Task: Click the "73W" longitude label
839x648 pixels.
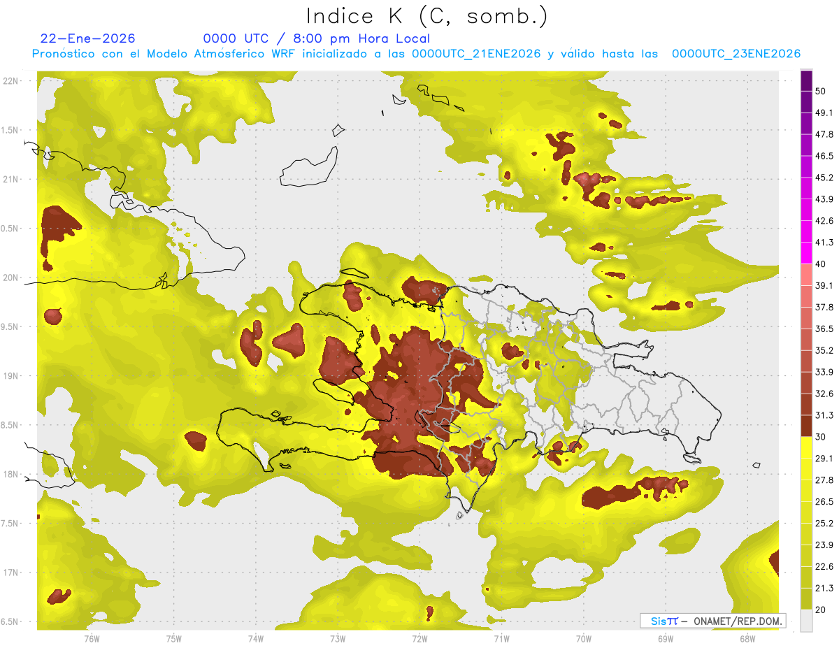Action: click(338, 638)
